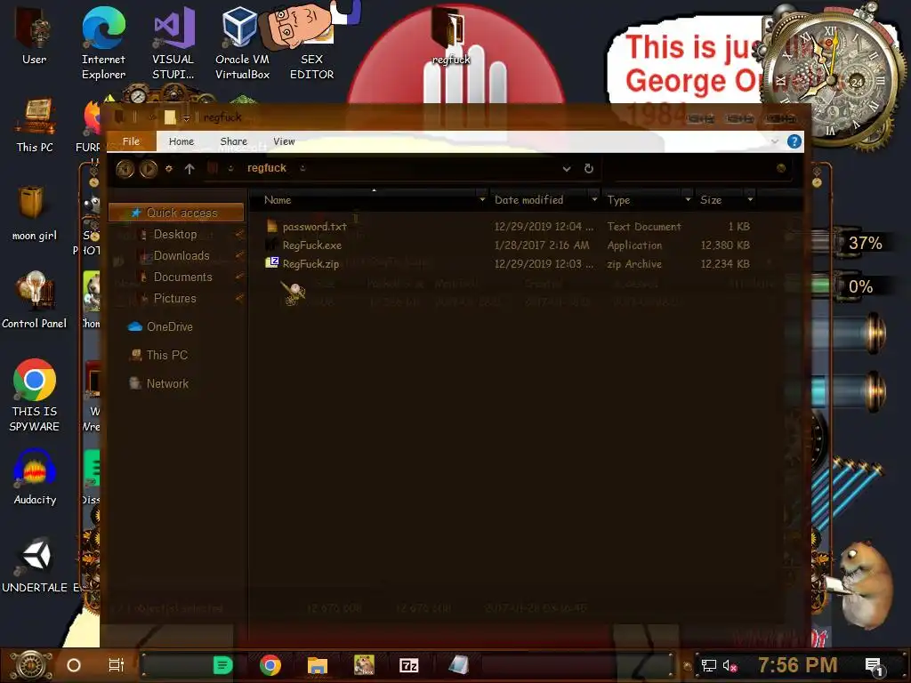911x683 pixels.
Task: Open Pictures in the navigation pane
Action: (176, 299)
